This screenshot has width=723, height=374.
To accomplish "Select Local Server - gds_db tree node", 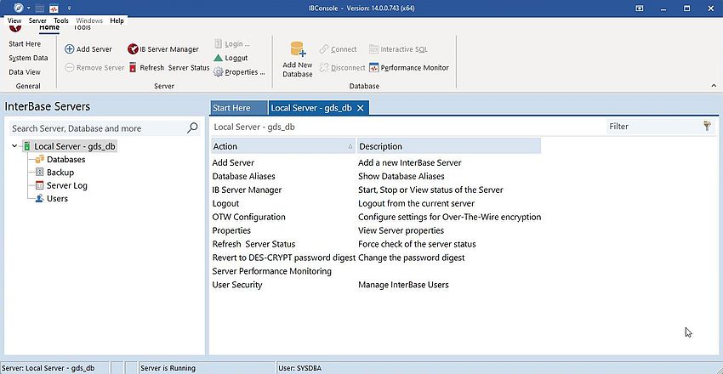I will click(x=75, y=146).
